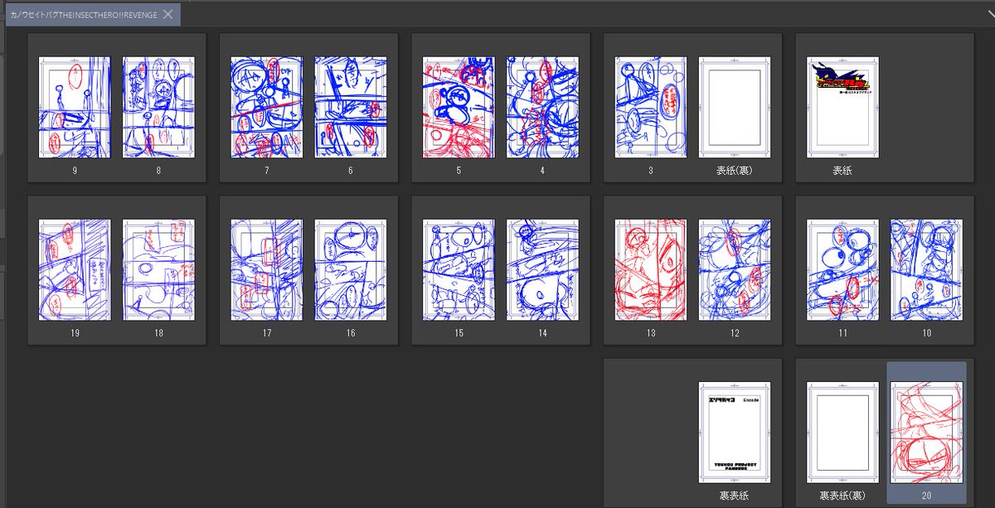Viewport: 995px width, 508px height.
Task: Select the 表紙(裏) blank page thumbnail
Action: pos(735,107)
